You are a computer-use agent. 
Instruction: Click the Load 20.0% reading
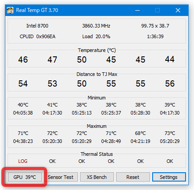click(96, 36)
